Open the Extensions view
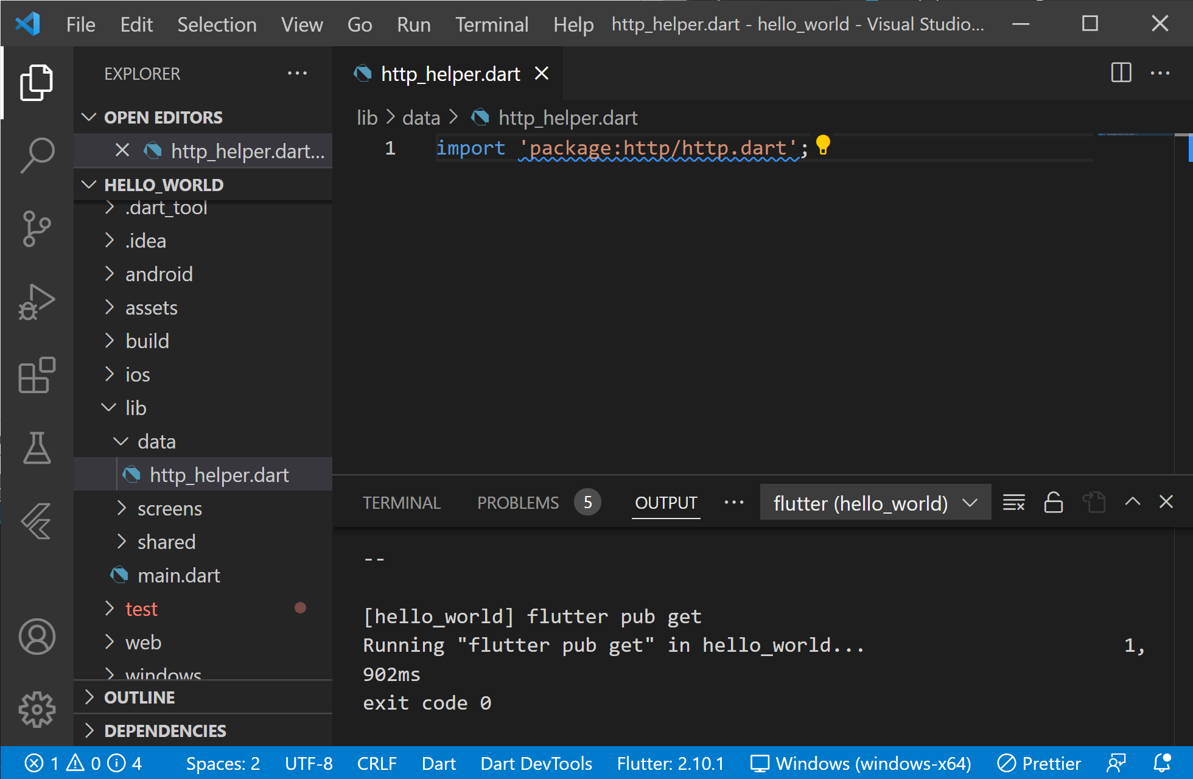The width and height of the screenshot is (1193, 779). [x=37, y=375]
